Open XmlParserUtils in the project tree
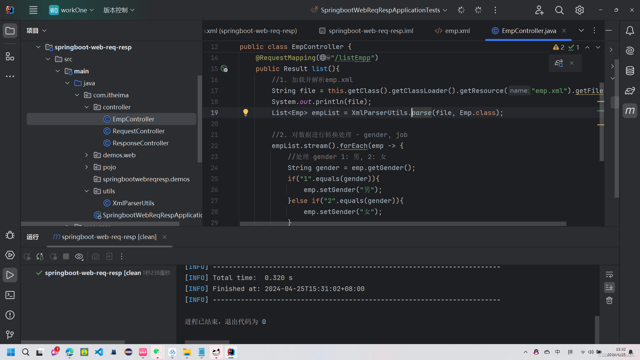Screen dimensions: 640x360 tap(133, 203)
